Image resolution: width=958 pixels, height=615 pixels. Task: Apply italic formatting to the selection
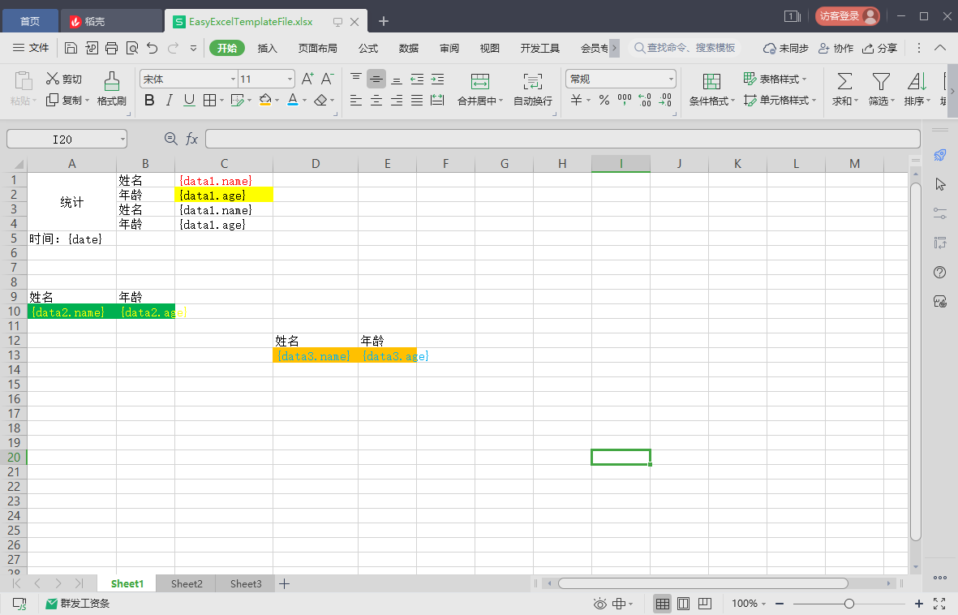pyautogui.click(x=169, y=99)
